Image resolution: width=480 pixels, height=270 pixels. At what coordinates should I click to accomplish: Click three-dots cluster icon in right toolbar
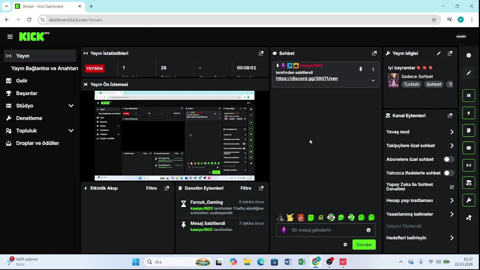(469, 217)
